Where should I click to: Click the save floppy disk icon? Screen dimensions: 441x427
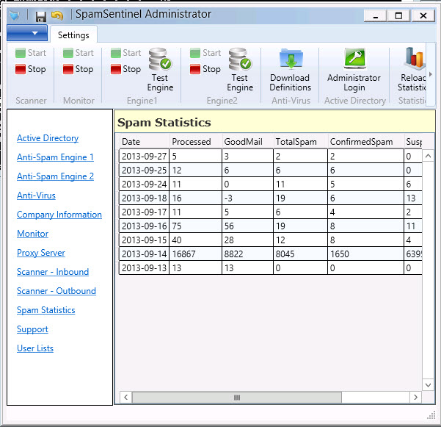tap(41, 16)
